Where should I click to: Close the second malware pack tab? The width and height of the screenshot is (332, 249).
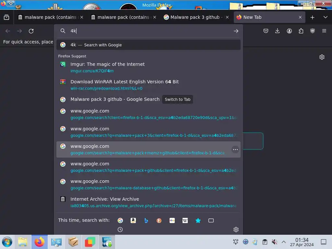155,17
